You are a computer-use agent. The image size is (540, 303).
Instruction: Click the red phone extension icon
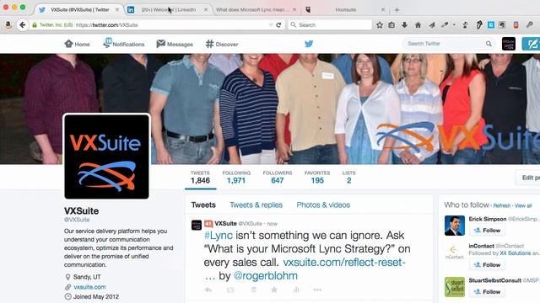tap(516, 24)
